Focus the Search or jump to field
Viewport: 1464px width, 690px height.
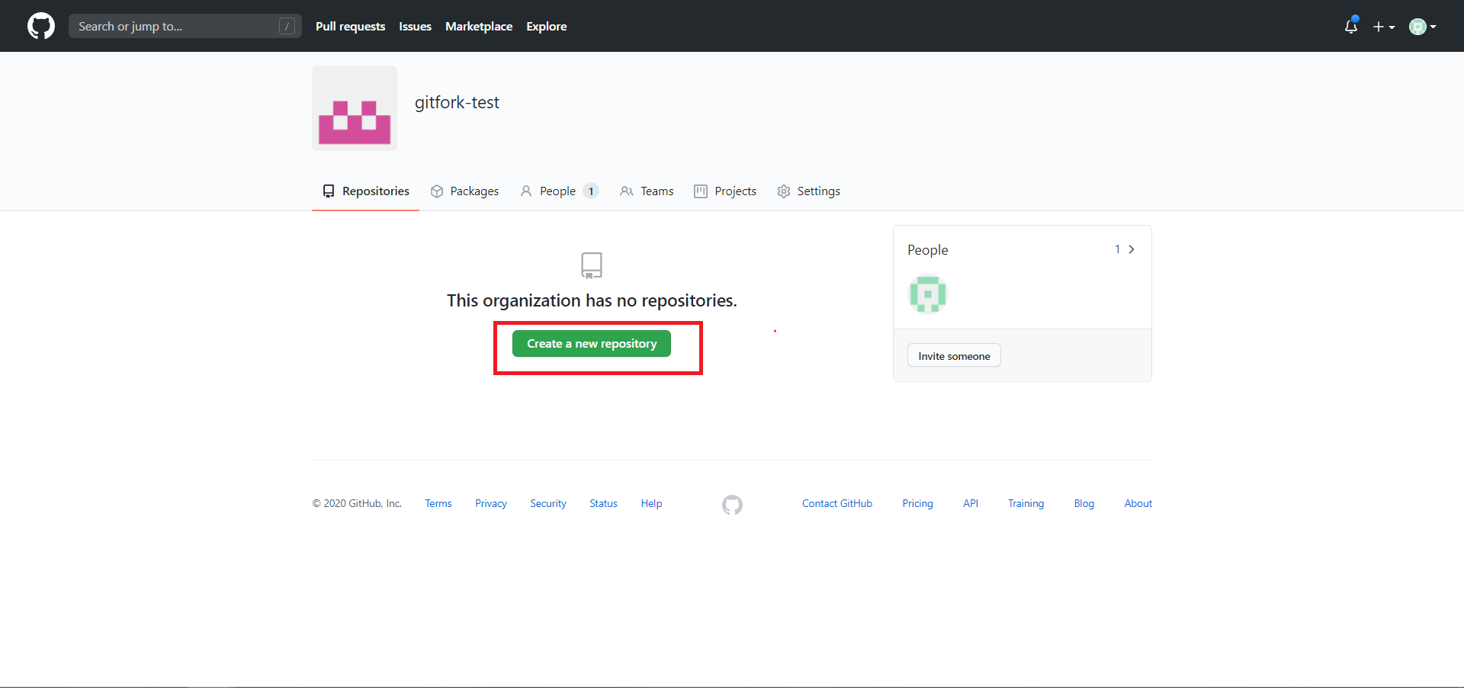[185, 26]
